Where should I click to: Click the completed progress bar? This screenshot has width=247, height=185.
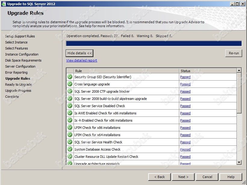coord(154,43)
